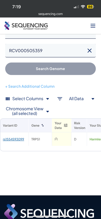Open the All Data filter dropdown
Screen dimensions: 101x219
(82, 99)
